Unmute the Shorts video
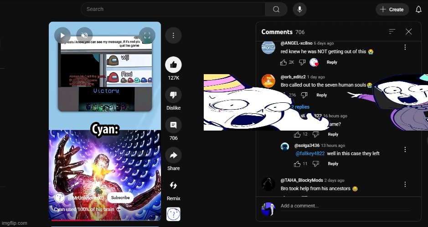428x227 pixels. (85, 35)
